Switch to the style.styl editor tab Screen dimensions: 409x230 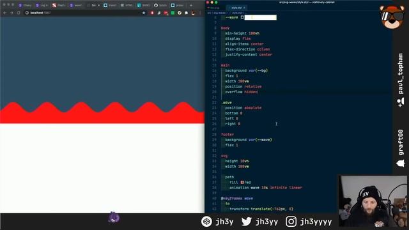pyautogui.click(x=236, y=8)
